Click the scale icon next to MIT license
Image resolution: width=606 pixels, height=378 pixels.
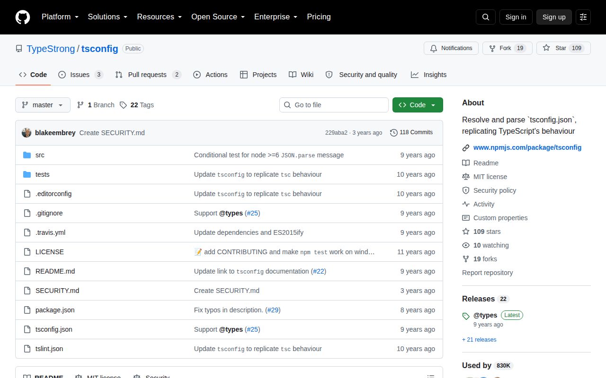click(x=466, y=177)
